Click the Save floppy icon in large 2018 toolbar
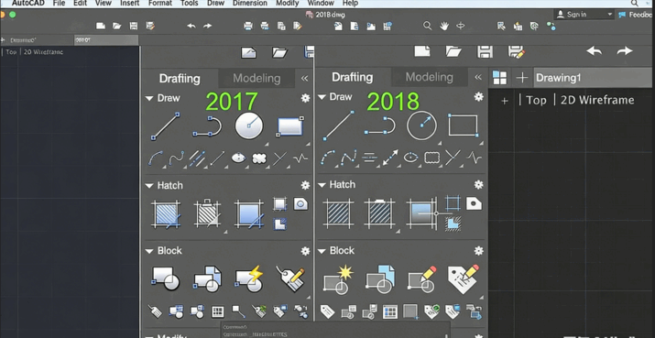Screen dimensions: 655x338 coord(485,51)
